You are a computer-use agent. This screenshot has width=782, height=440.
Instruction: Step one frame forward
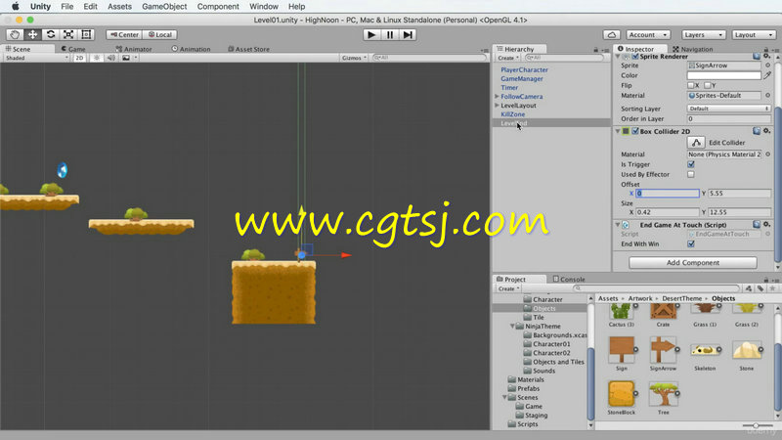click(x=408, y=34)
